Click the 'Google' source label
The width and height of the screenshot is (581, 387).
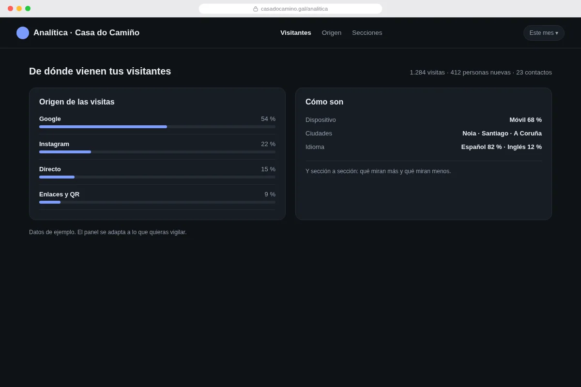[50, 119]
